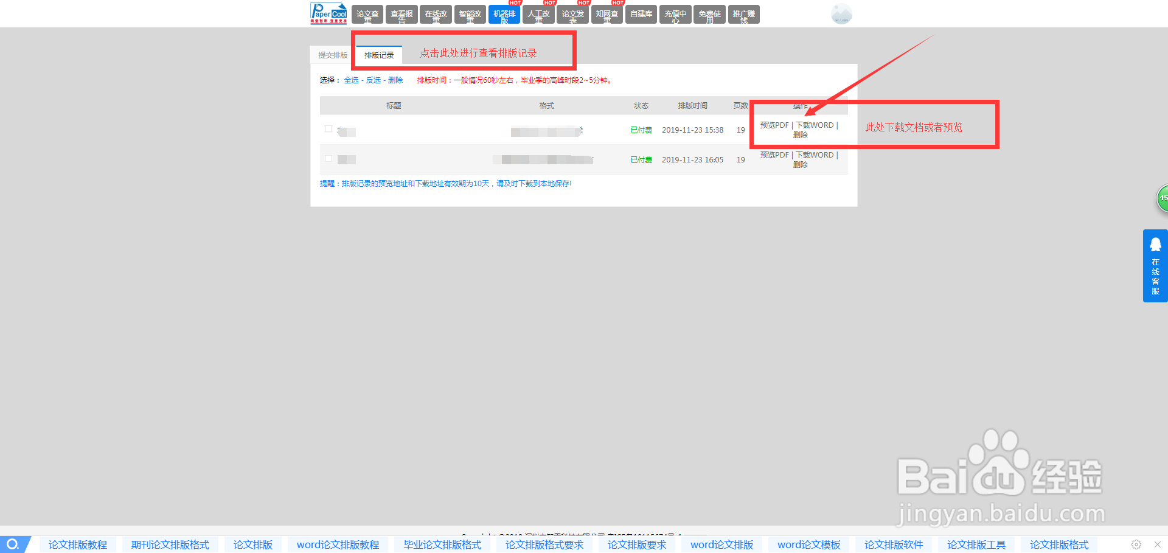Close the bottom keyword bar

pos(1158,544)
